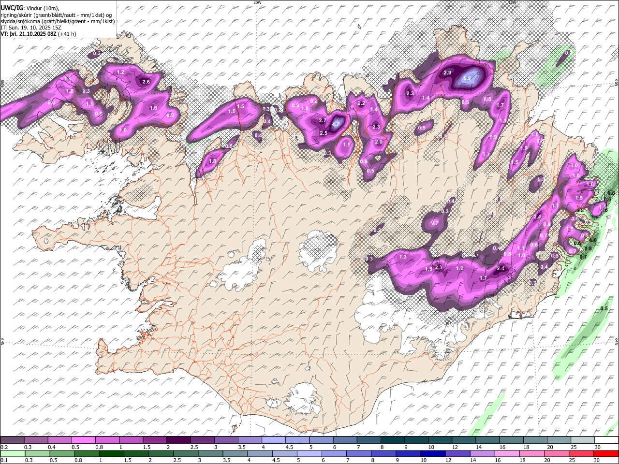Click the dark teal 8–9 swatch in upper legend
This screenshot has width=619, height=464.
click(393, 440)
